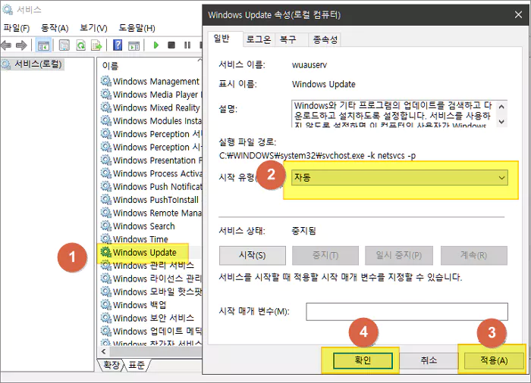Click the 일시 중지(P) button
The height and width of the screenshot is (383, 531).
[398, 255]
